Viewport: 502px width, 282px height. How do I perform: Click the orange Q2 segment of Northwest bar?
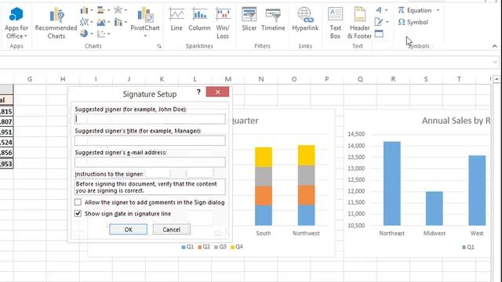coord(307,195)
